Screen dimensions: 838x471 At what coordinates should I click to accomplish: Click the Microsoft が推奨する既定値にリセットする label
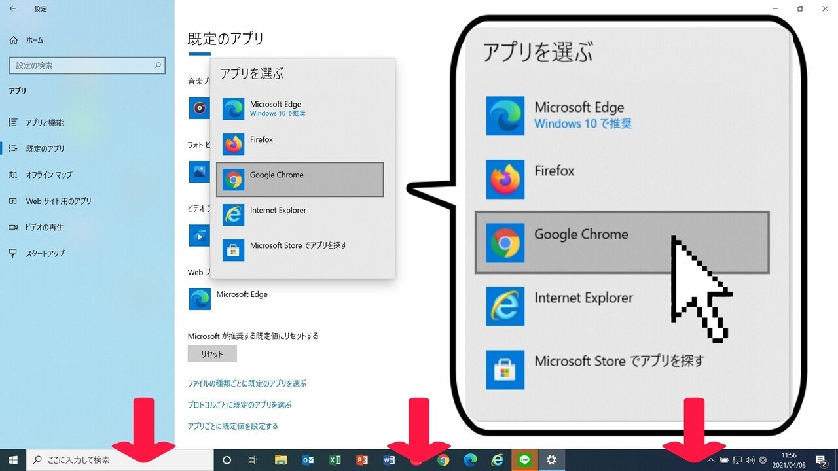253,336
